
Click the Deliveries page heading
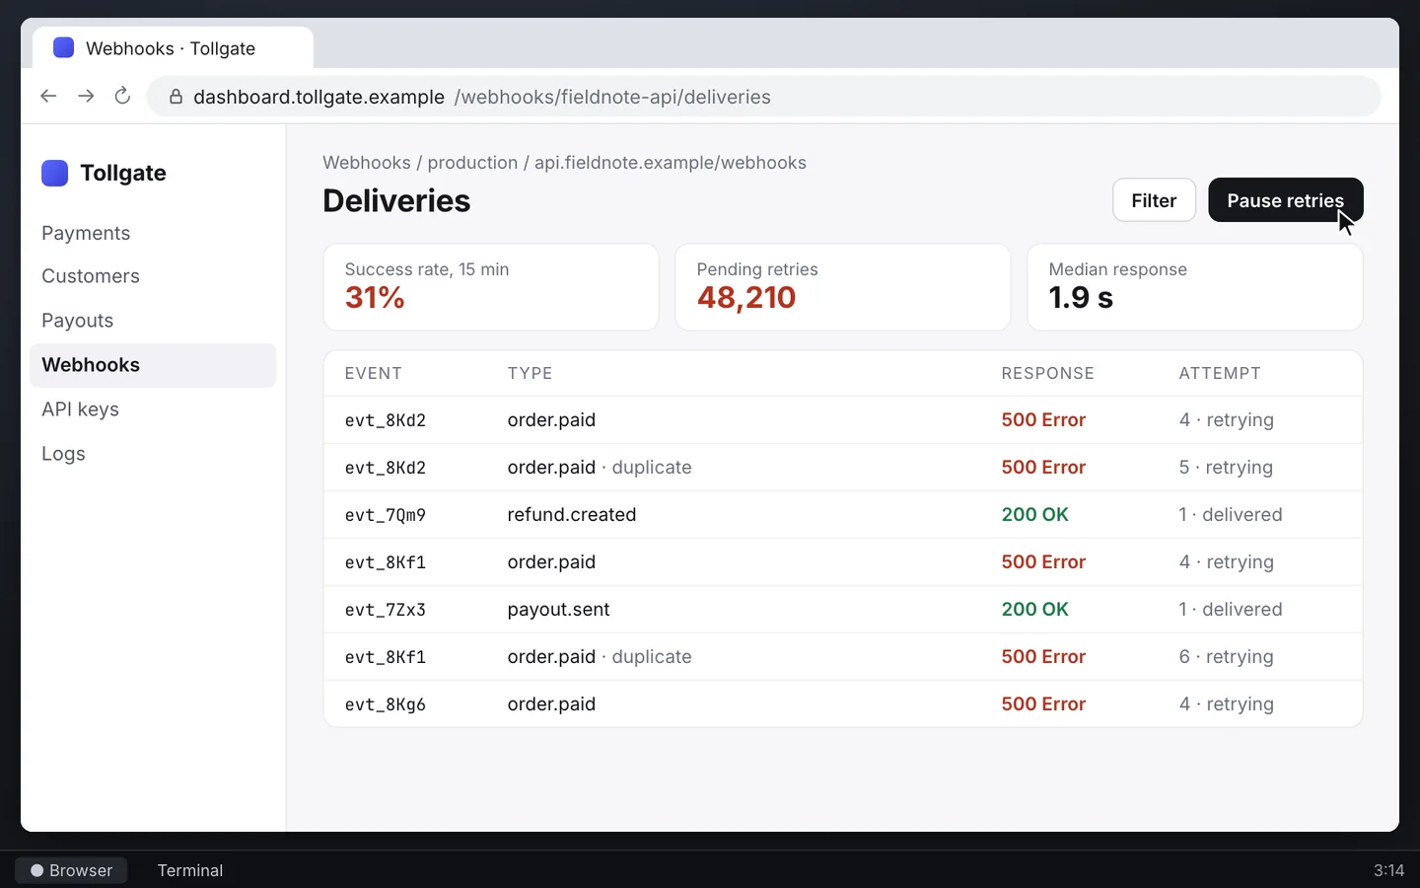[x=396, y=201]
